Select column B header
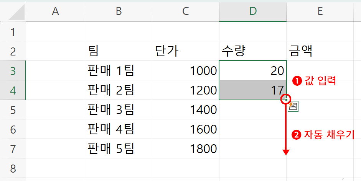The height and width of the screenshot is (181, 361). tap(119, 11)
